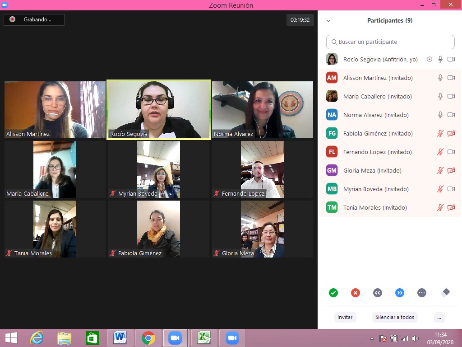Open Google Chrome from the taskbar

point(148,338)
